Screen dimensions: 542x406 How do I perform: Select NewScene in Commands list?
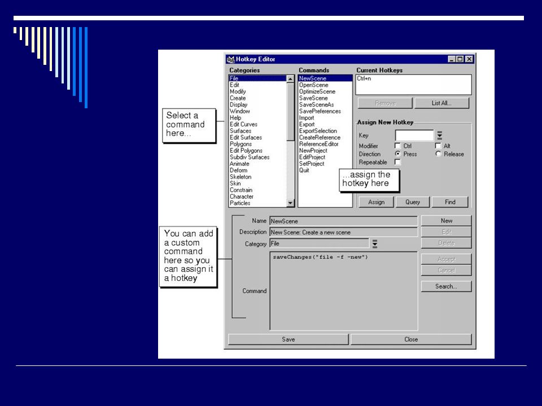[x=325, y=78]
